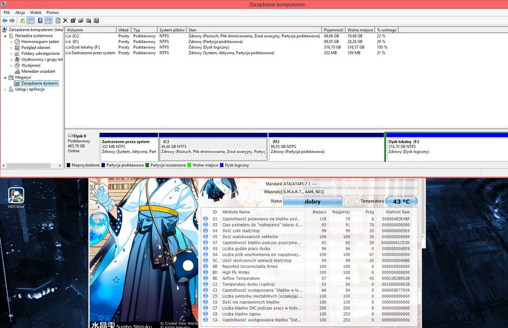
Task: Go forward with the gray right arrow
Action: [12, 21]
